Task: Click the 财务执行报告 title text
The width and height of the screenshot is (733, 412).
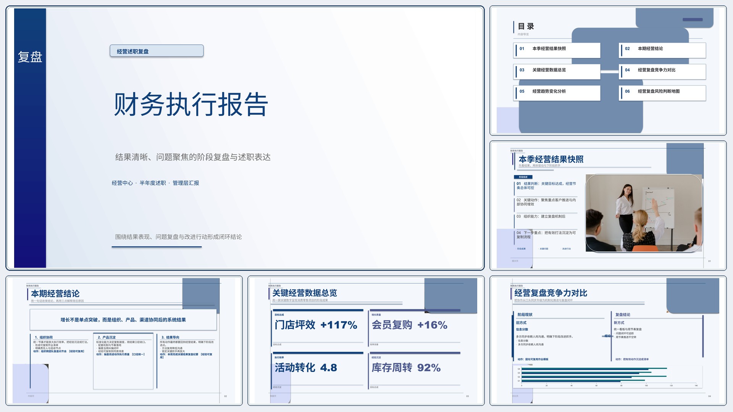Action: 191,104
